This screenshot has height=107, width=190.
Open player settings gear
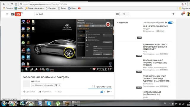coord(94,69)
